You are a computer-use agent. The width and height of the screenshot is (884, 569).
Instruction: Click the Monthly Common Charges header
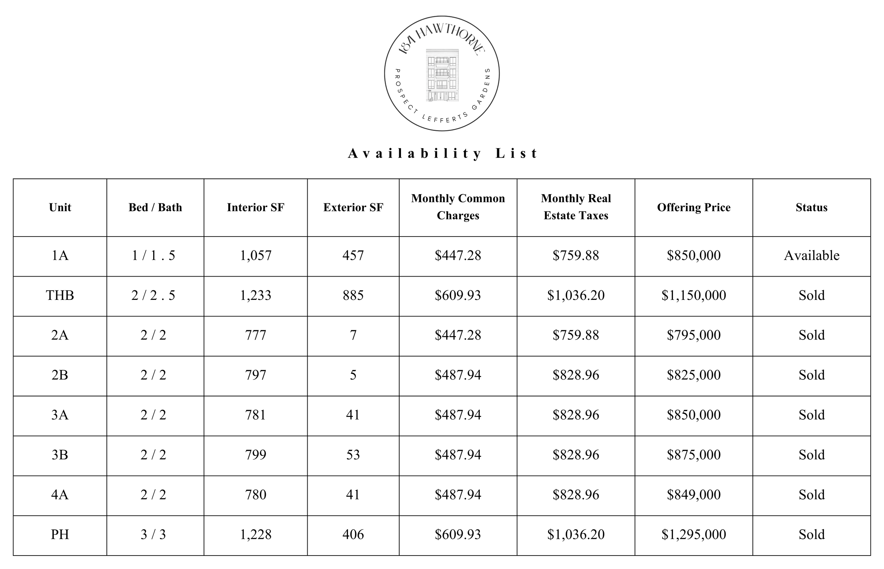point(458,207)
